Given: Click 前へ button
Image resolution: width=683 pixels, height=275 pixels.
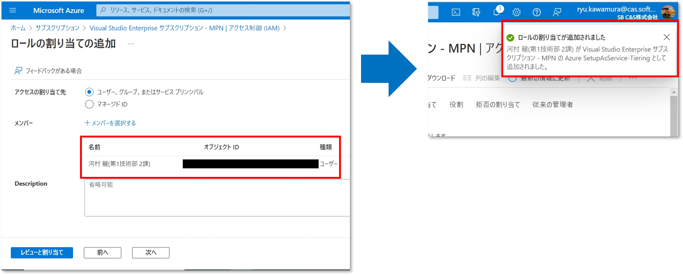Looking at the screenshot, I should pyautogui.click(x=102, y=252).
